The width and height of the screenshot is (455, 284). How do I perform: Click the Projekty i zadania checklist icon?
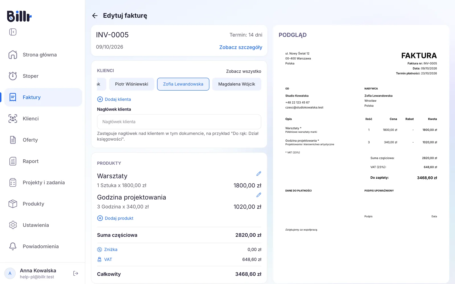(13, 182)
